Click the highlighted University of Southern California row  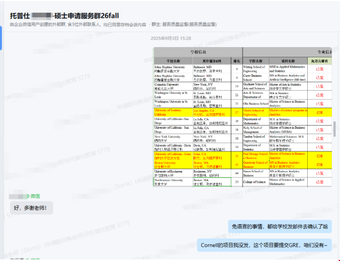(174, 112)
